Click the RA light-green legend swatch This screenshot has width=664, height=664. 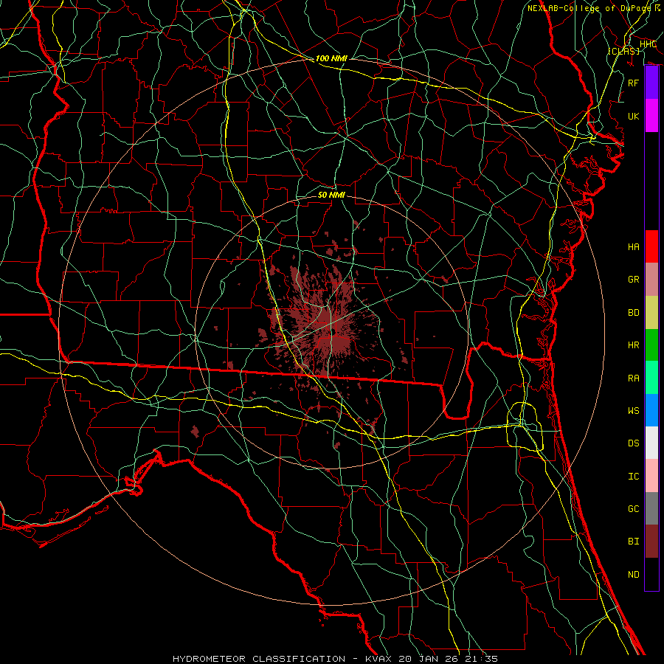651,378
